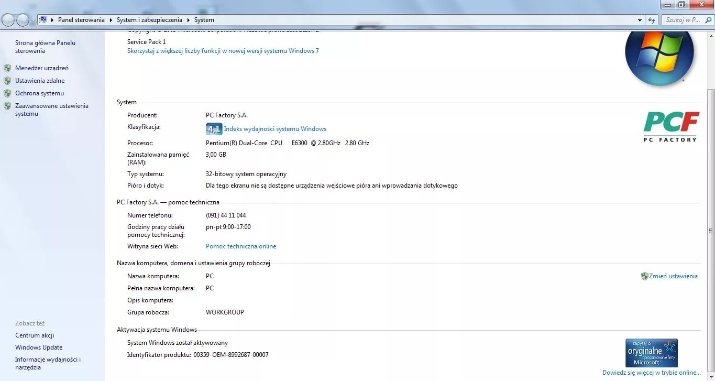Click shield icon beside Menedżer urządzeń

[x=7, y=68]
